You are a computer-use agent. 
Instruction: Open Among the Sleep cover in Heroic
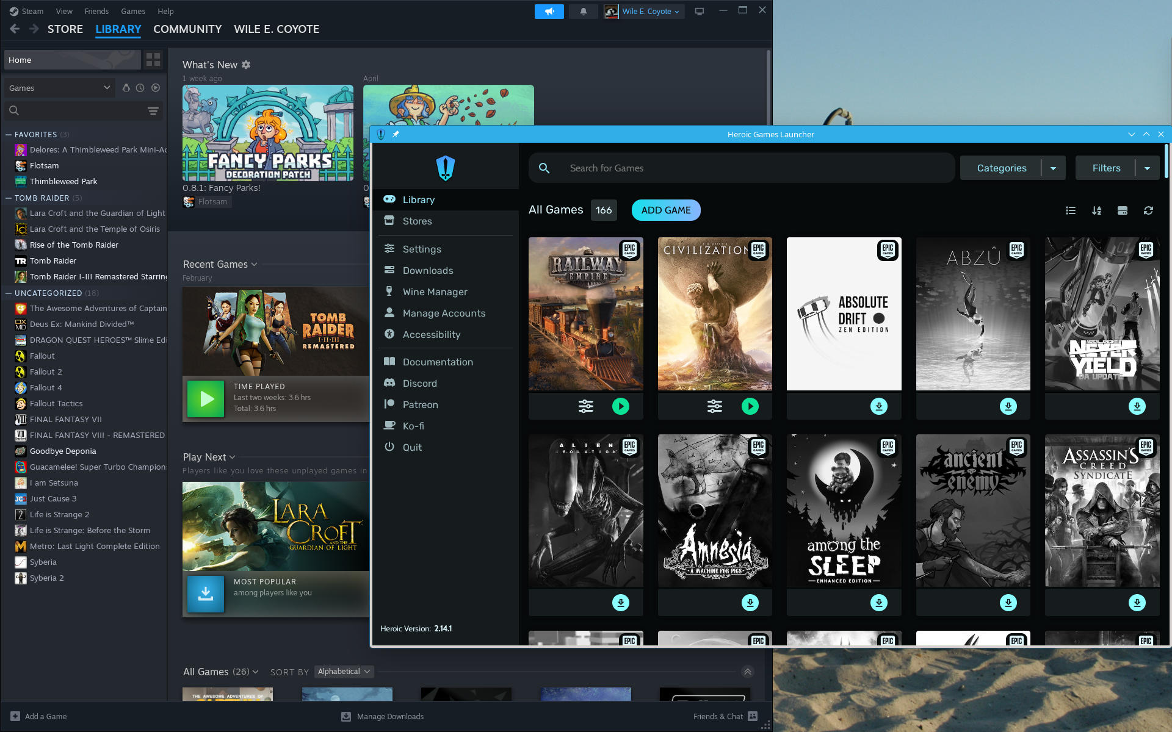(844, 511)
